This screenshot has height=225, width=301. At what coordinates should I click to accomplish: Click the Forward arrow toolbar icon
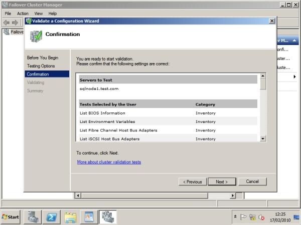(x=15, y=23)
